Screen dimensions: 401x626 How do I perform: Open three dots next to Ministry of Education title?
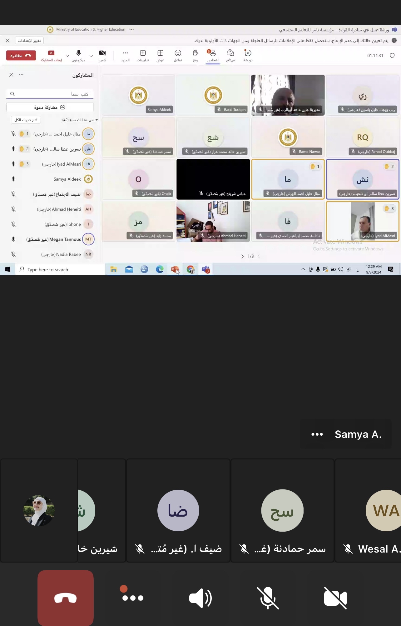[x=131, y=29]
